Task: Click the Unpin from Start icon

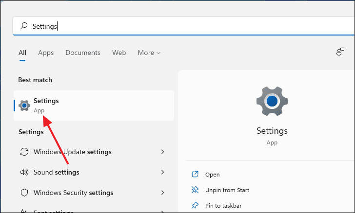Action: pos(196,190)
